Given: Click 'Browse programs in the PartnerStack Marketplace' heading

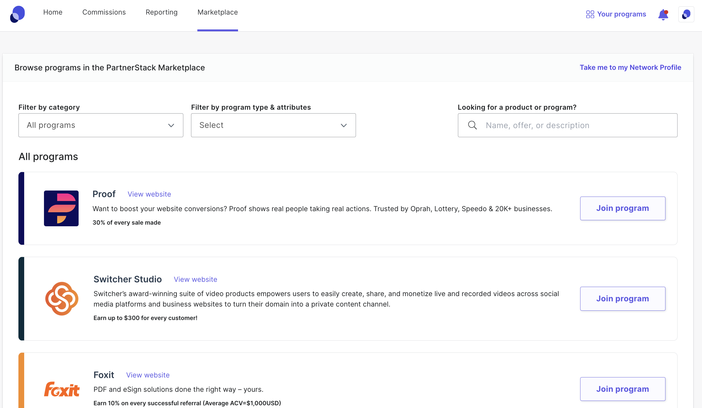Looking at the screenshot, I should point(109,68).
